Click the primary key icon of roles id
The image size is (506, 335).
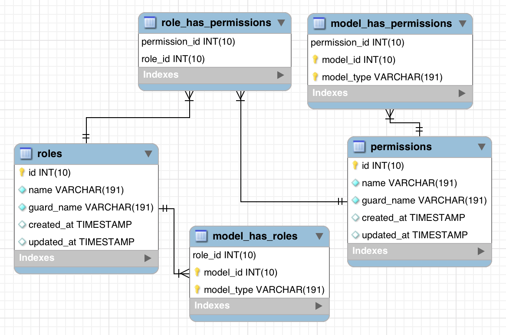22,172
